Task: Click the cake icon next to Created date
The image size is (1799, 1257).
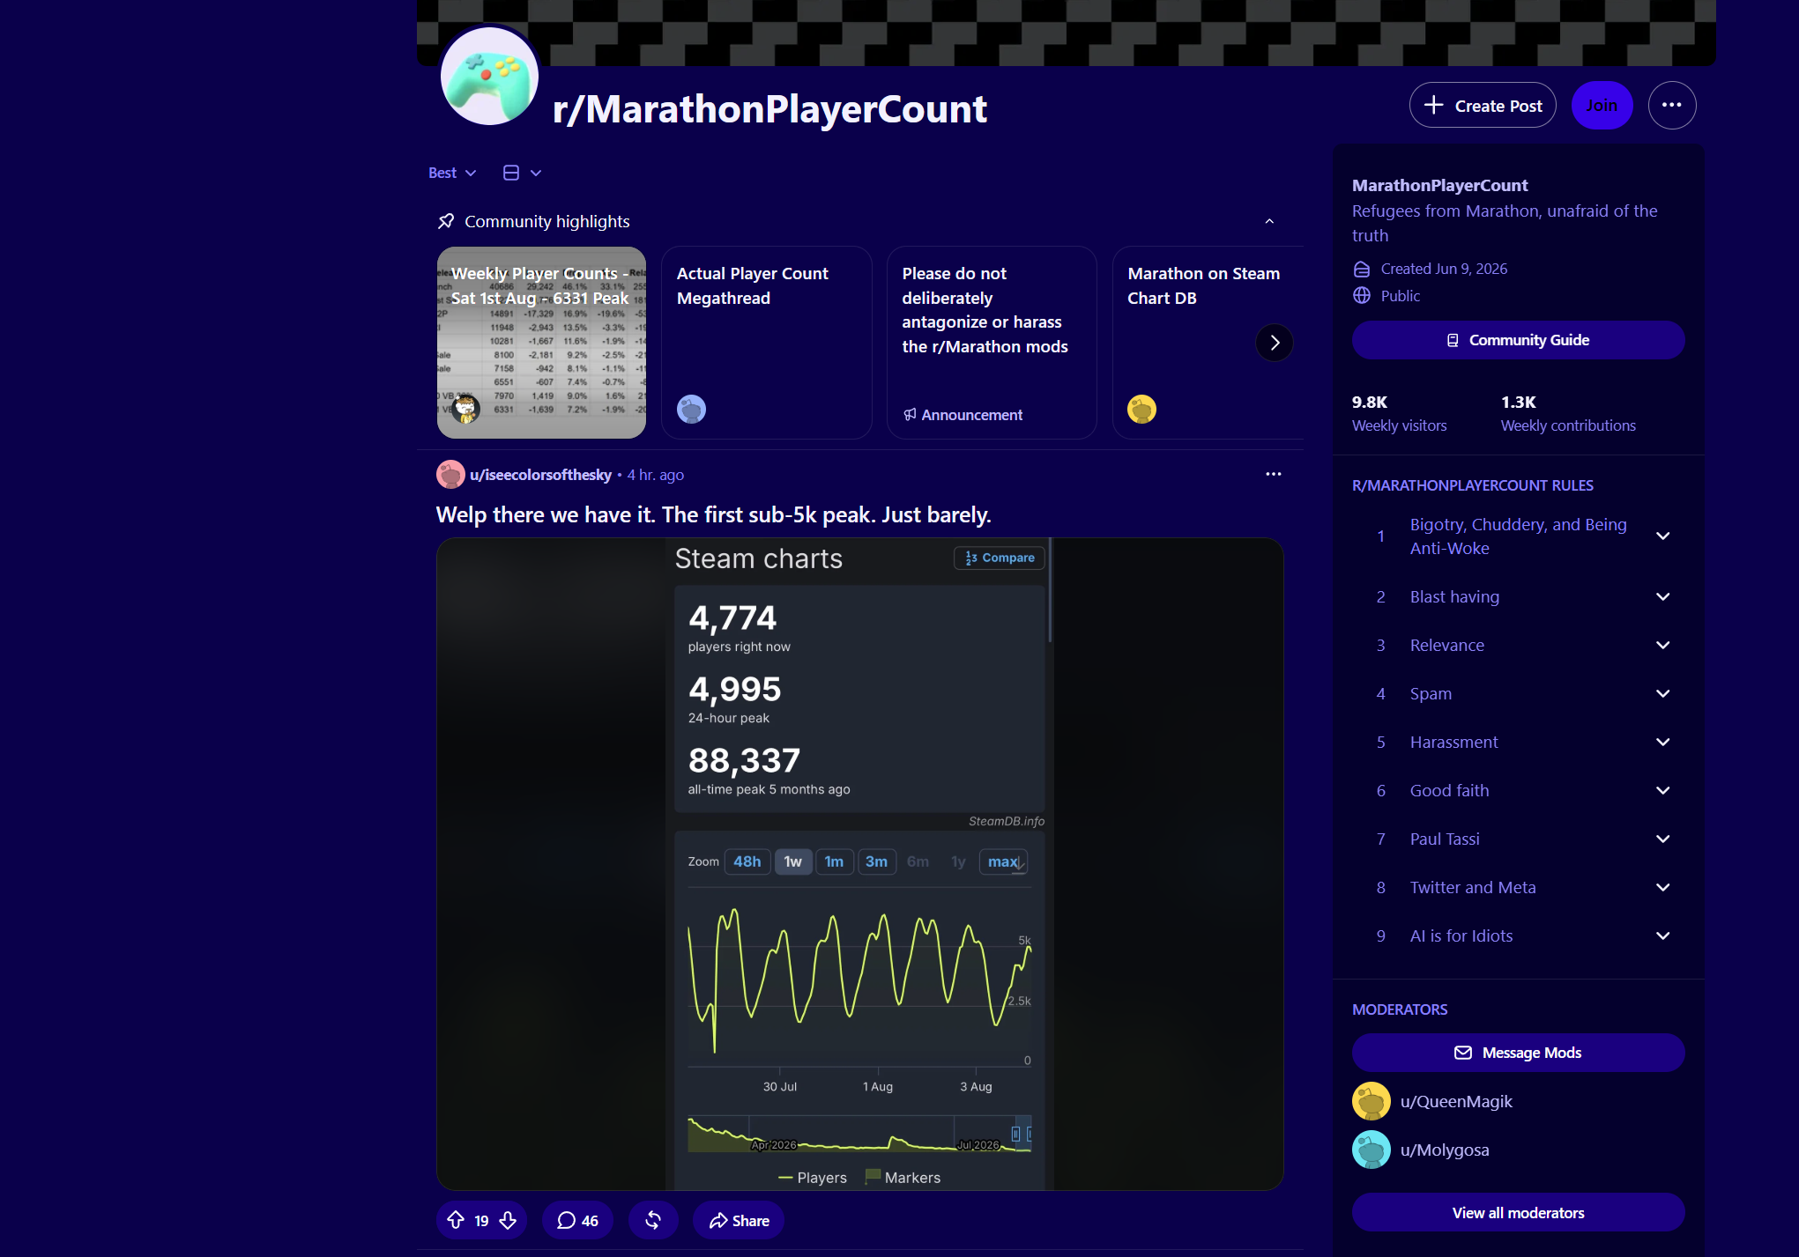Action: 1362,269
